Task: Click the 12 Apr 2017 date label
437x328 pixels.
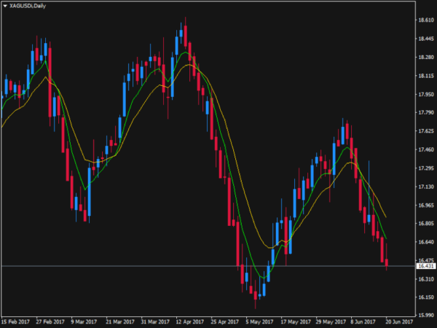Action: (190, 322)
